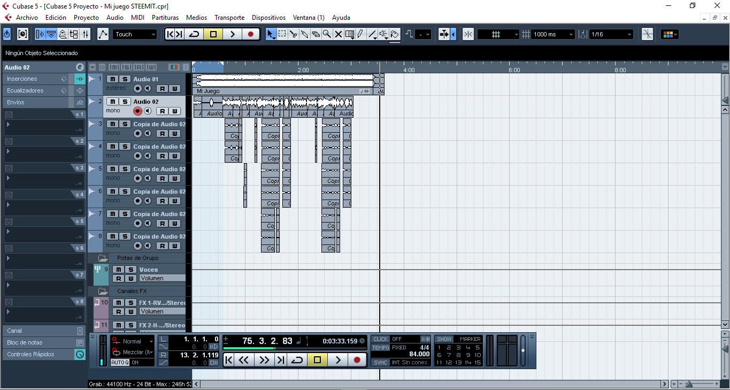Click the transport master level slider
This screenshot has width=730, height=390.
tap(523, 351)
